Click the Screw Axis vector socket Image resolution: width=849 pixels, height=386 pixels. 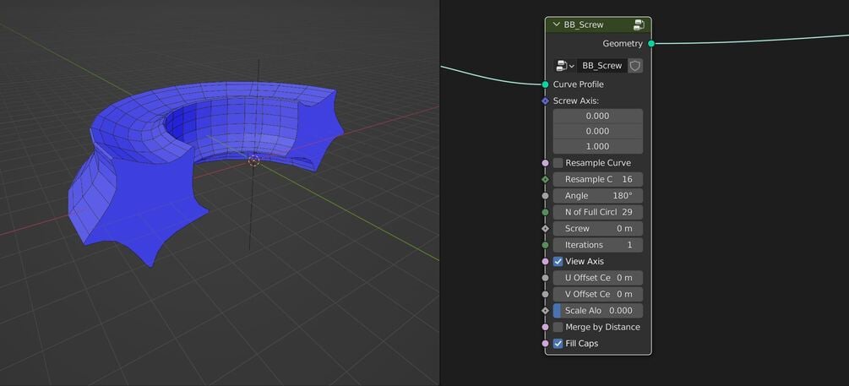(x=545, y=101)
